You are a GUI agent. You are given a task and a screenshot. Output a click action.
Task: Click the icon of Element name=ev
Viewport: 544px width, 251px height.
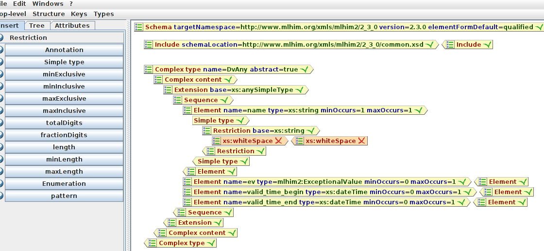pos(187,182)
